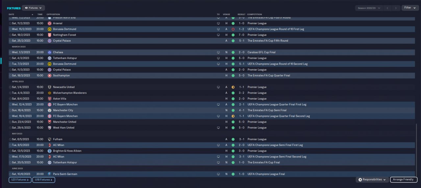
Task: Click the Wolverhampton Wanderers badge
Action: 50,93
